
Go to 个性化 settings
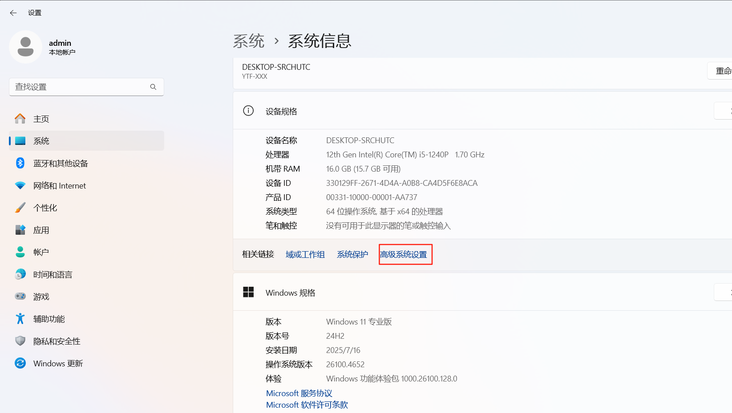point(86,208)
